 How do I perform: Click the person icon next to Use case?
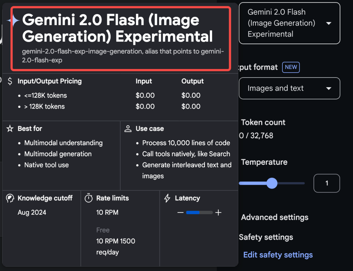click(x=128, y=128)
